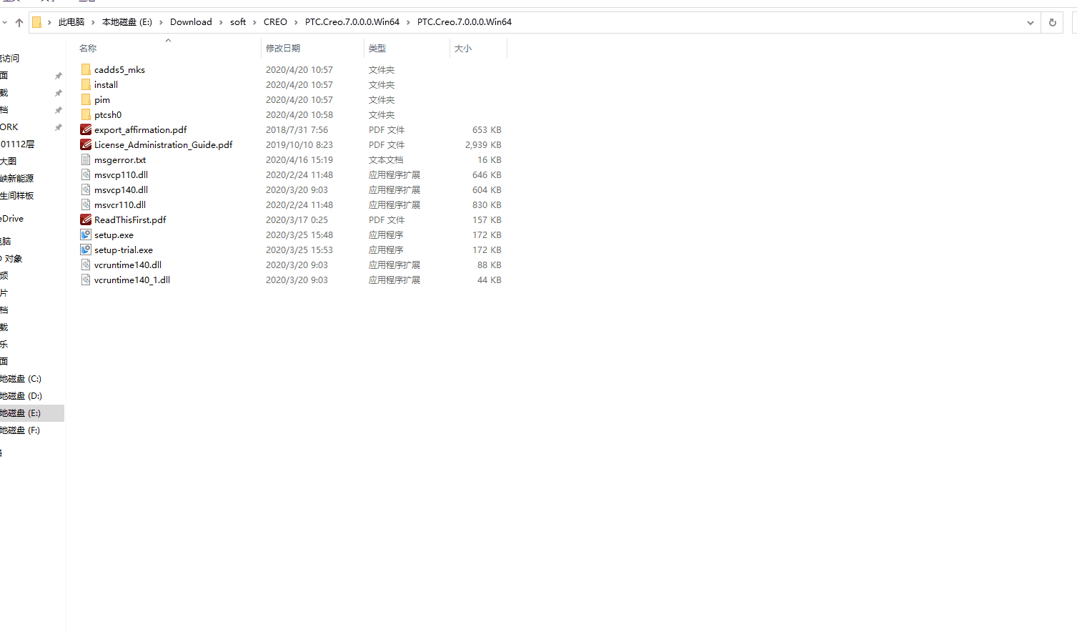
Task: Navigate to soft in breadcrumb
Action: point(238,22)
